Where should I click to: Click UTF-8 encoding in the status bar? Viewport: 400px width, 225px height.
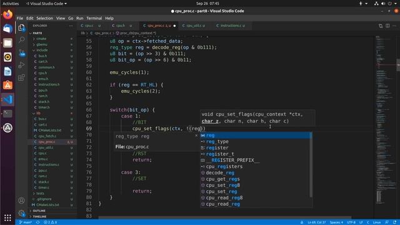(x=351, y=222)
